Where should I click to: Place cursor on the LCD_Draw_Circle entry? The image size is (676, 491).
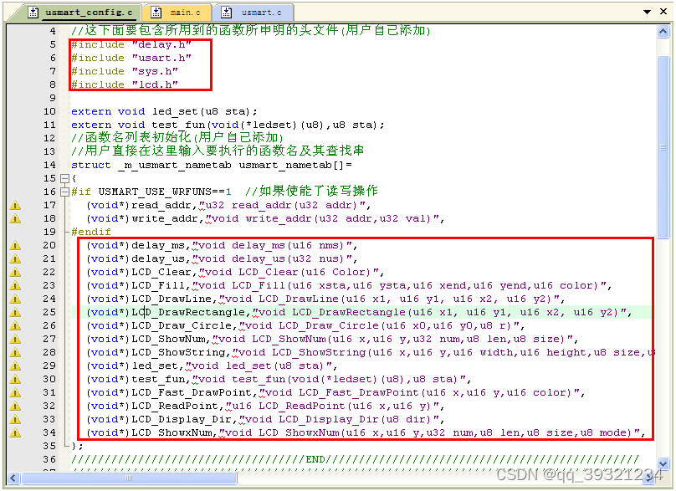click(305, 325)
